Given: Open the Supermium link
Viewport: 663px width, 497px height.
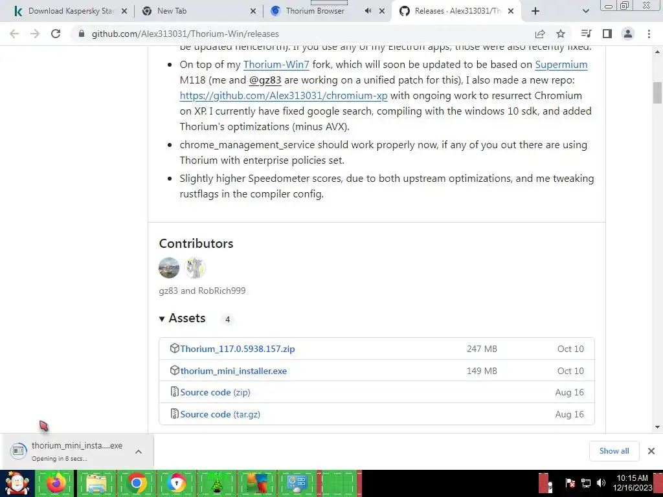Looking at the screenshot, I should [x=561, y=65].
